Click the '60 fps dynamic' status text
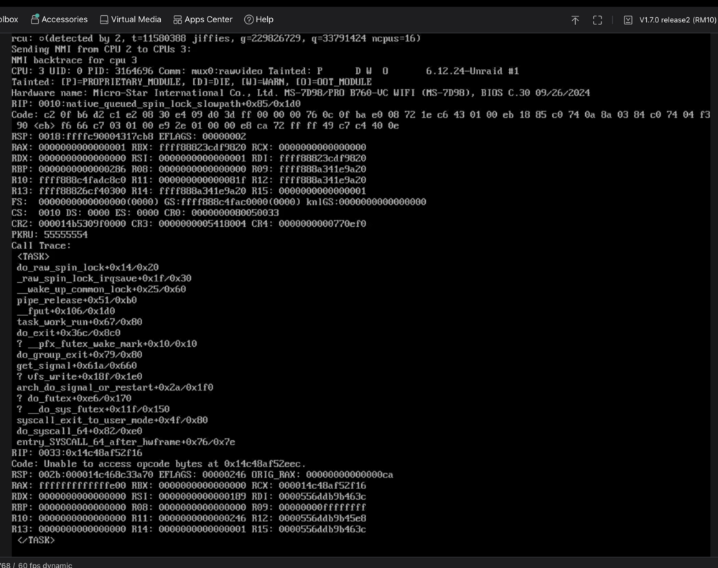Screen dimensions: 718x568 [x=45, y=565]
